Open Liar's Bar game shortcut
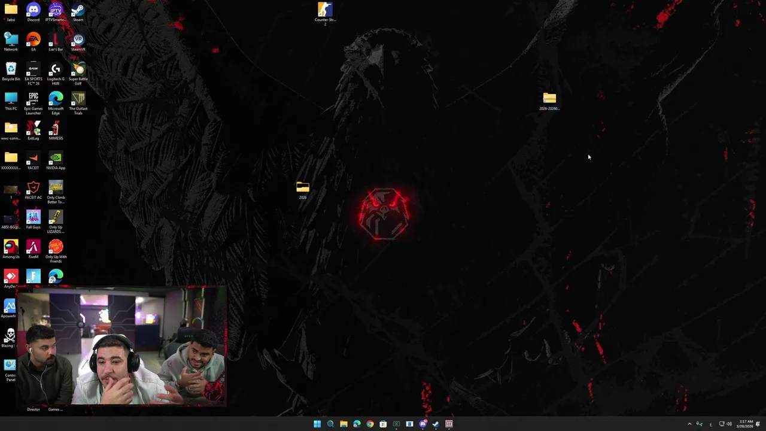 [56, 42]
